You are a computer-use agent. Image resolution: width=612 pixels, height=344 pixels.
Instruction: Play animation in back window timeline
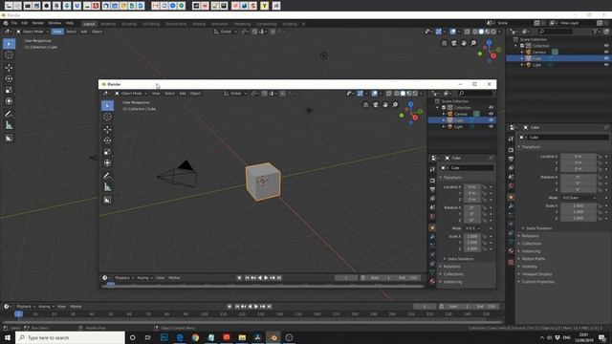point(256,307)
